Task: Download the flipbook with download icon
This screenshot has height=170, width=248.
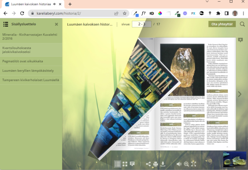Action: (x=163, y=164)
